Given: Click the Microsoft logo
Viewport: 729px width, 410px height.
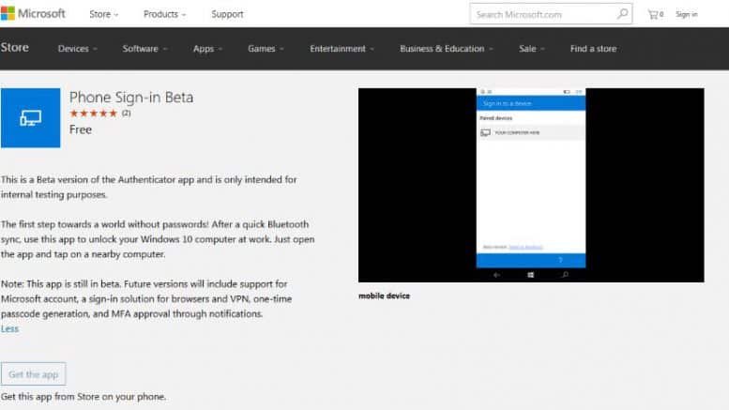Looking at the screenshot, I should click(x=33, y=14).
